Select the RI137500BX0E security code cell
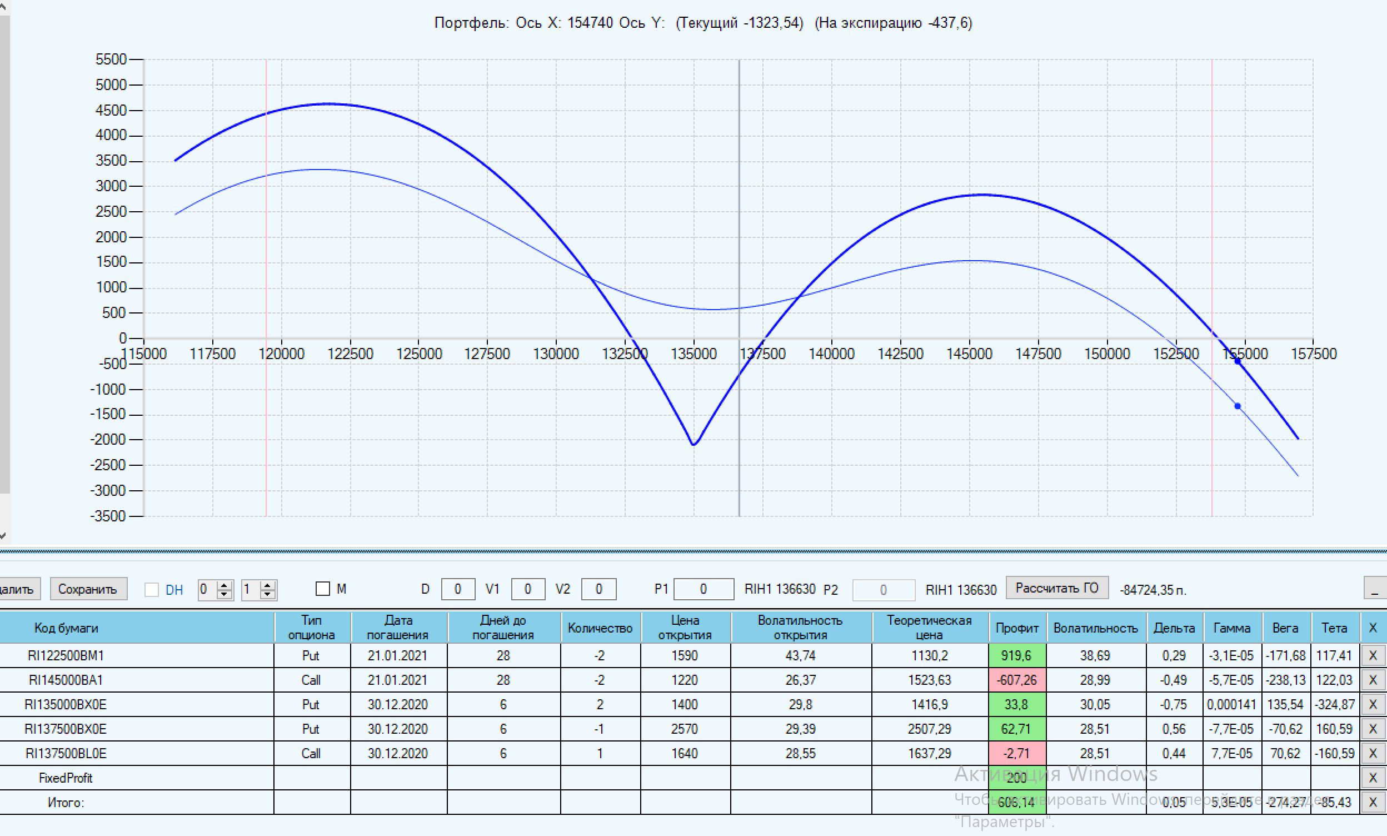This screenshot has width=1387, height=836. (66, 729)
